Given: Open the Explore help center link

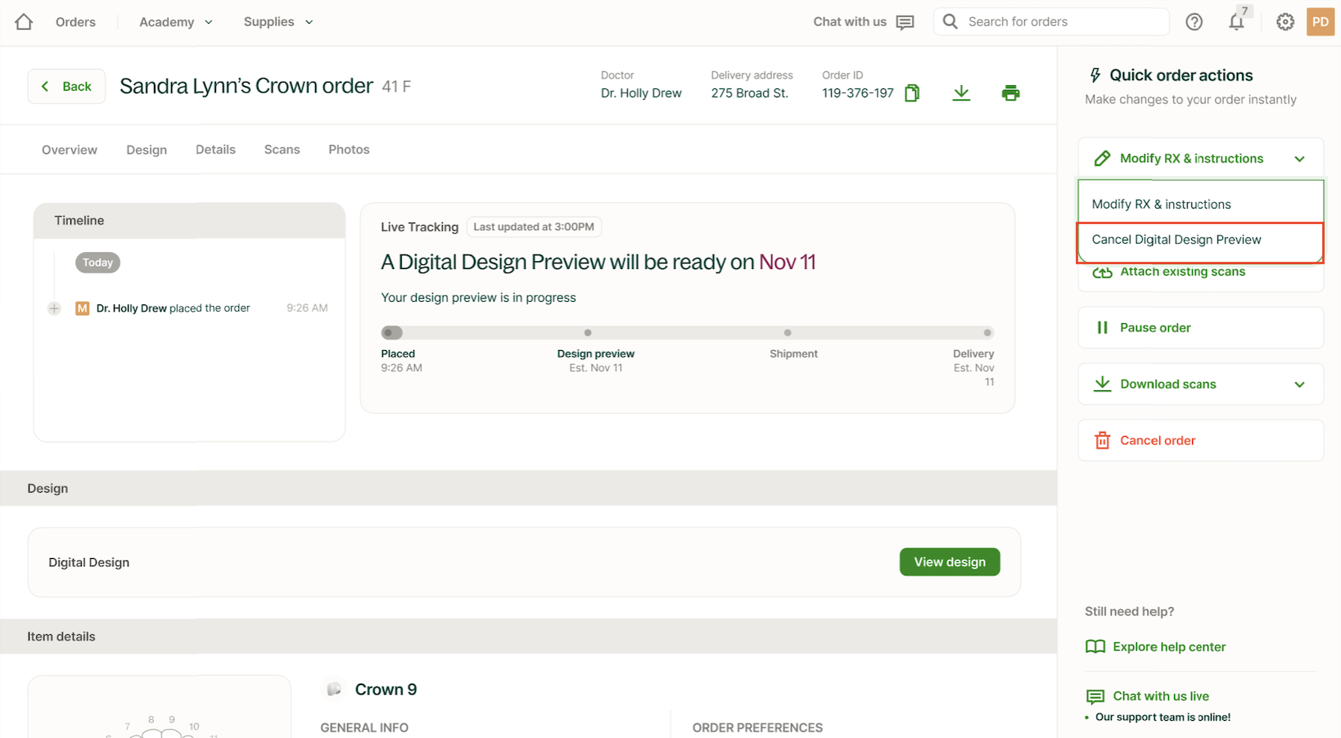Looking at the screenshot, I should [x=1168, y=647].
